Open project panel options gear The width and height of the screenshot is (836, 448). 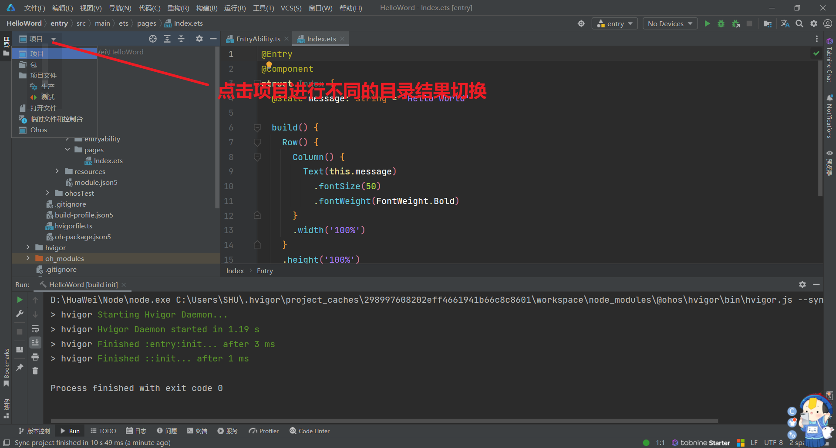tap(199, 39)
